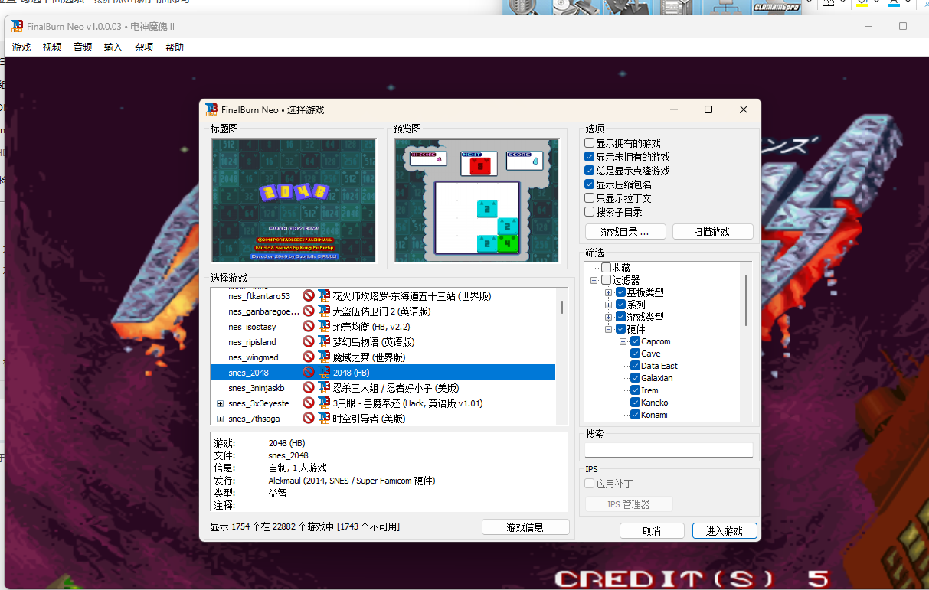This screenshot has height=590, width=929.
Task: Click FBNeo game icon beside 时空引导者
Action: pos(324,419)
